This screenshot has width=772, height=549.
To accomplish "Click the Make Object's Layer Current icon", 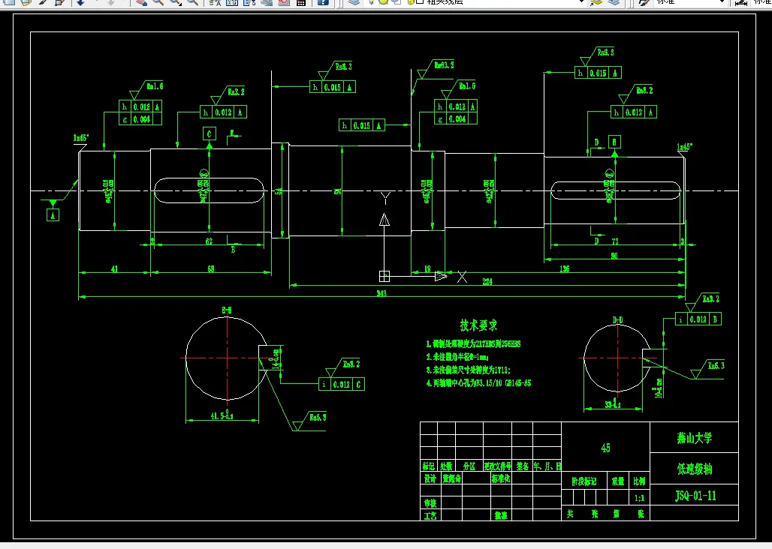I will coord(596,2).
